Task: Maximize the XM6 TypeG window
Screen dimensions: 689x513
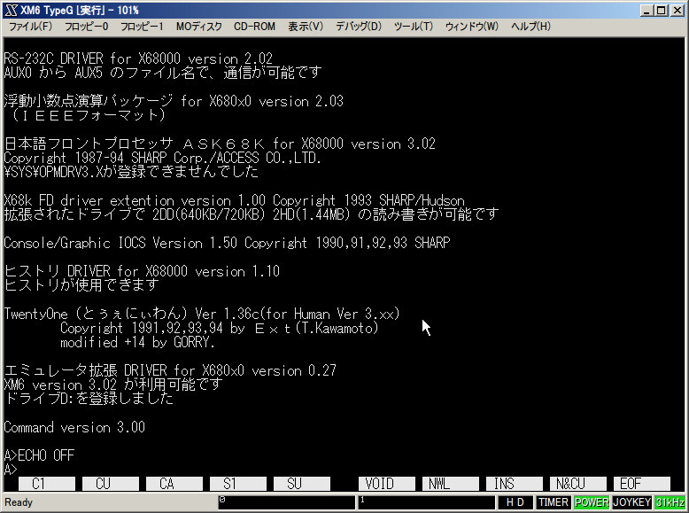Action: point(661,10)
